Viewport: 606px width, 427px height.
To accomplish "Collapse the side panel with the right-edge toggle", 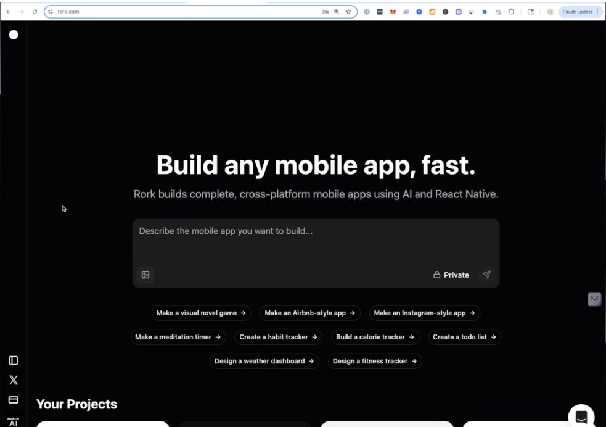I will (x=594, y=299).
